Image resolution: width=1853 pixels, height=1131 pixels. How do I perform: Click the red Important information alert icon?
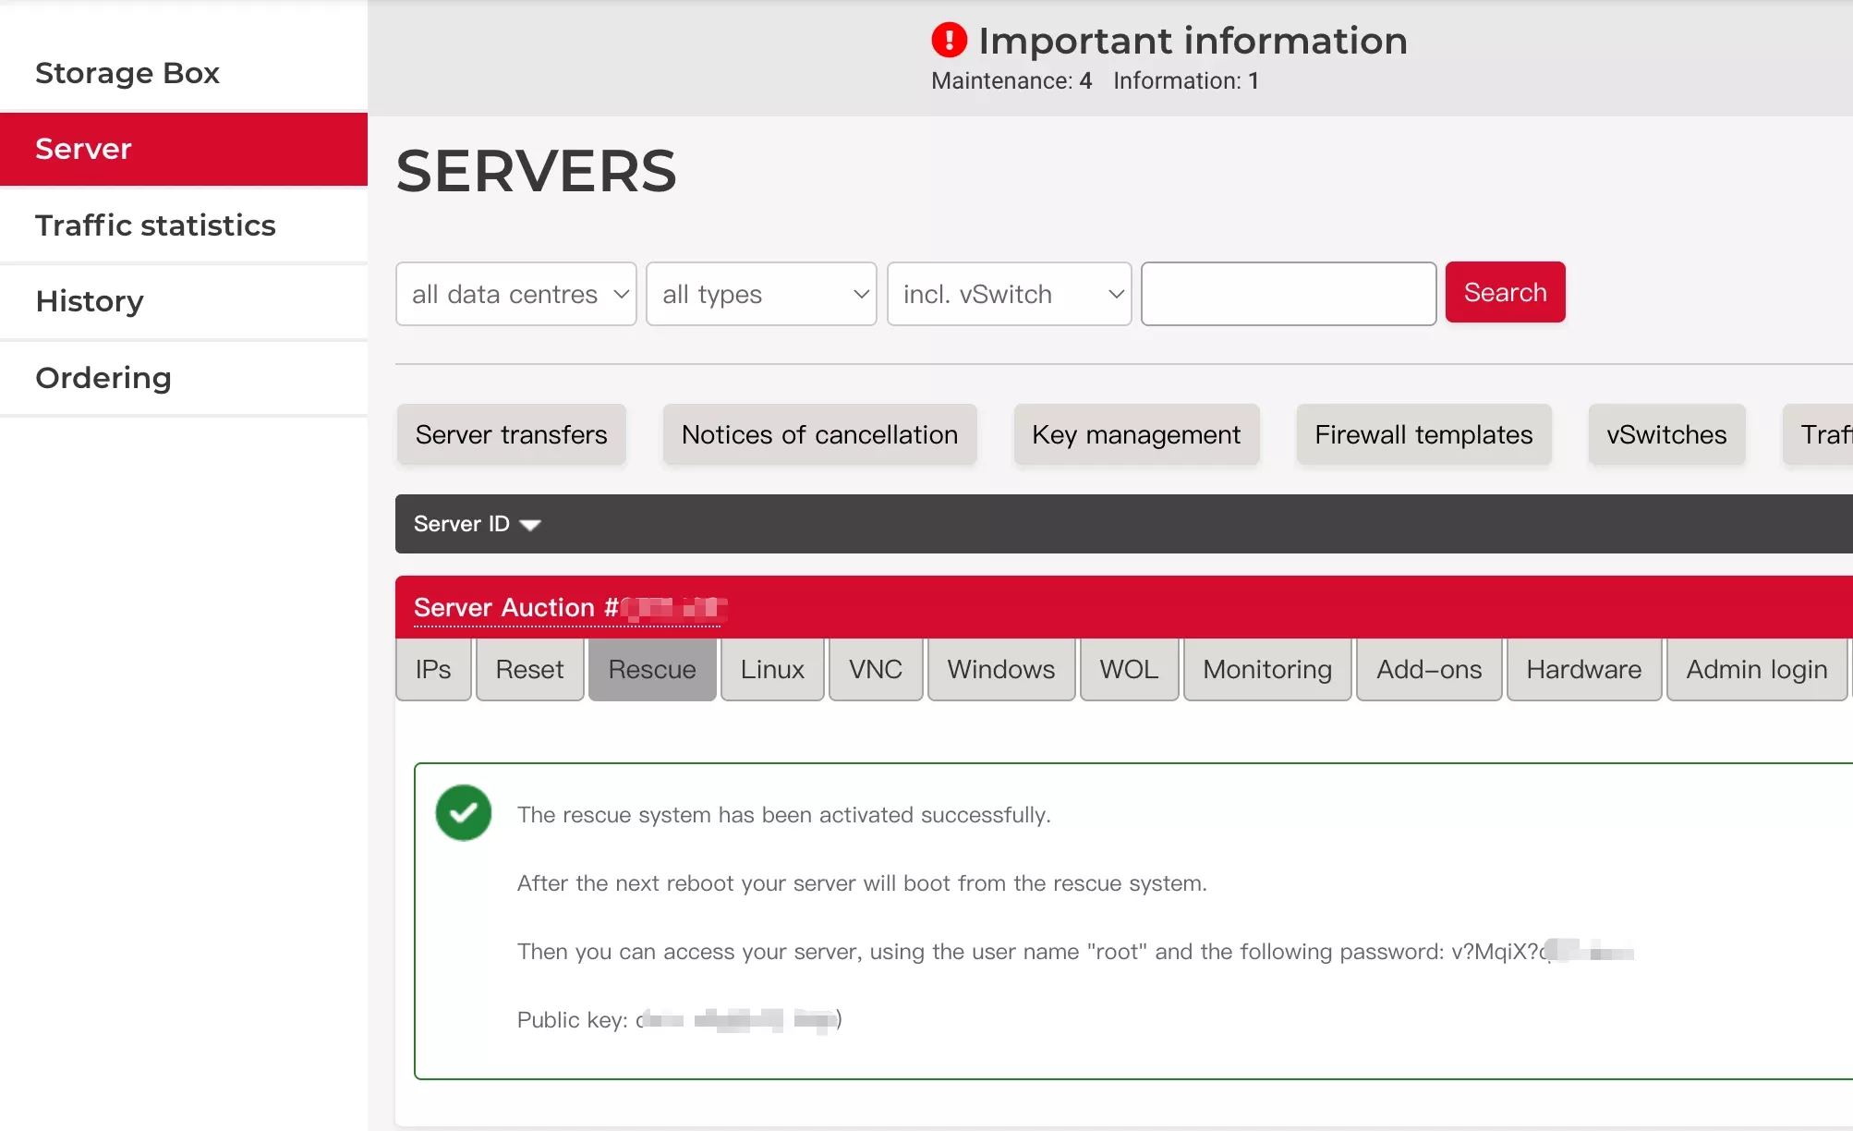(x=949, y=41)
